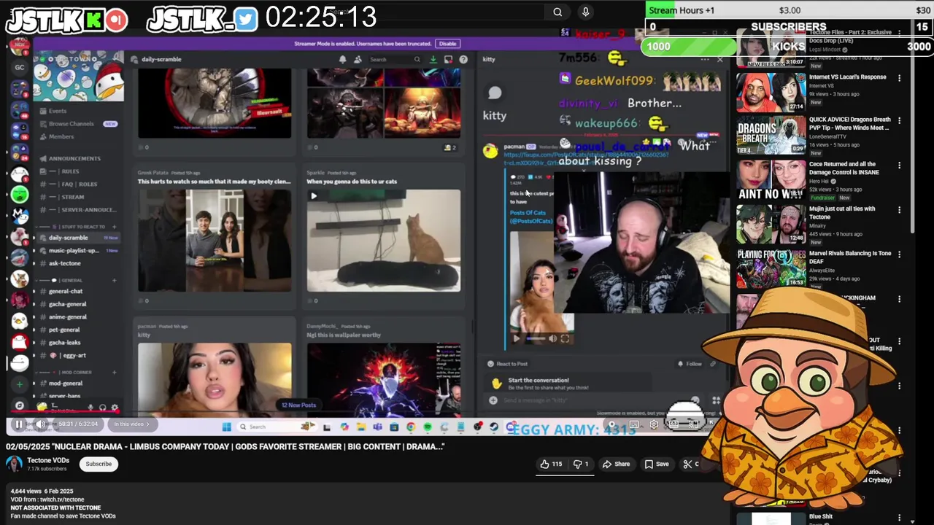The width and height of the screenshot is (934, 525).
Task: Subscribe to Tectone VODs channel
Action: click(99, 464)
